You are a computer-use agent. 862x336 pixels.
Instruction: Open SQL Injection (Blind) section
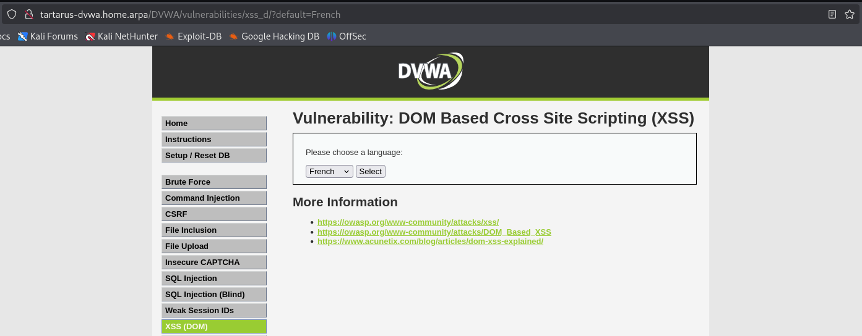point(213,295)
